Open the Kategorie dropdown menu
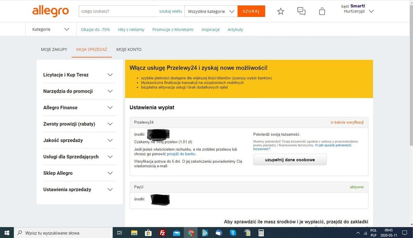The width and height of the screenshot is (413, 238). 51,29
